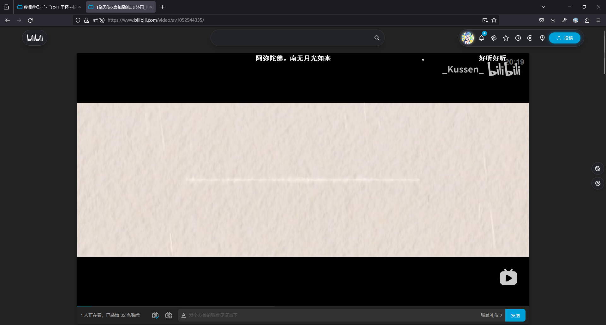This screenshot has width=606, height=325.
Task: Open a new browser tab
Action: pyautogui.click(x=162, y=7)
